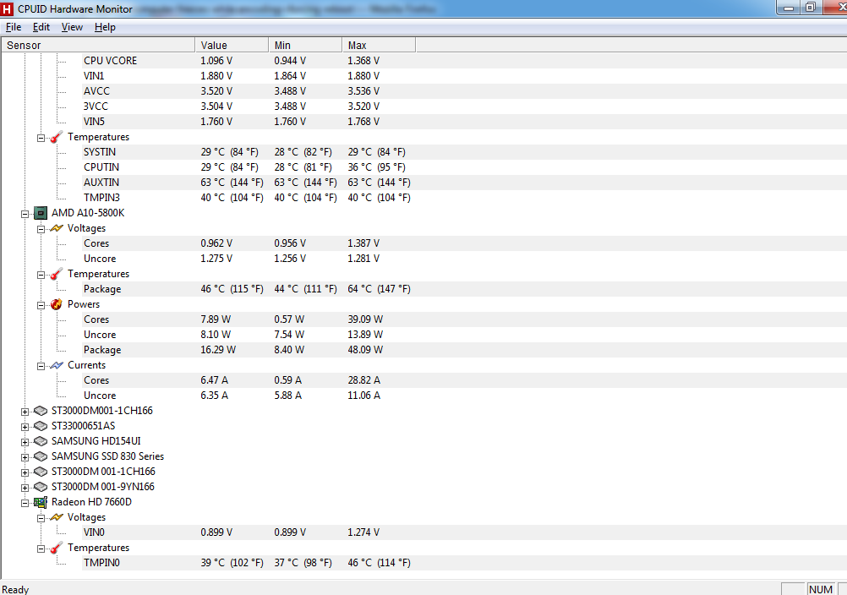The width and height of the screenshot is (847, 595).
Task: Click the 1.387 V max Cores voltage value
Action: (363, 243)
